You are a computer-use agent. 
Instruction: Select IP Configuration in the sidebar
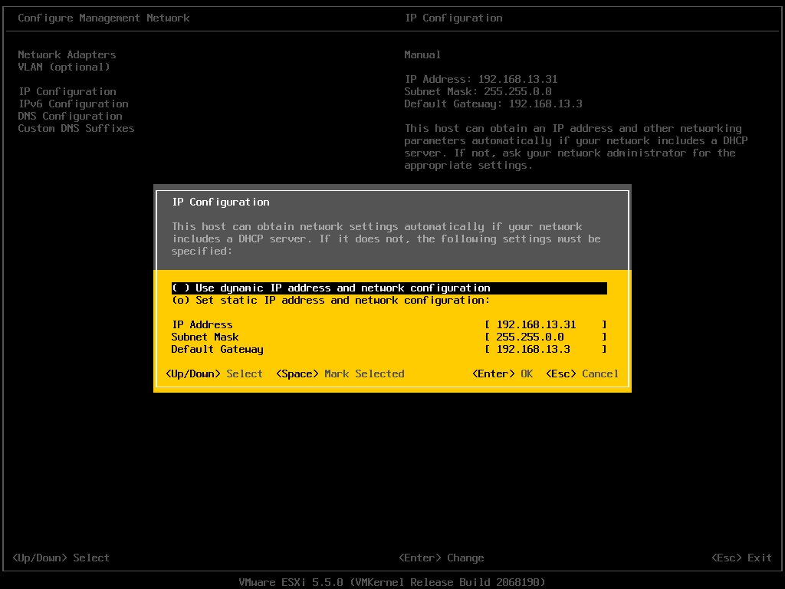click(x=67, y=91)
